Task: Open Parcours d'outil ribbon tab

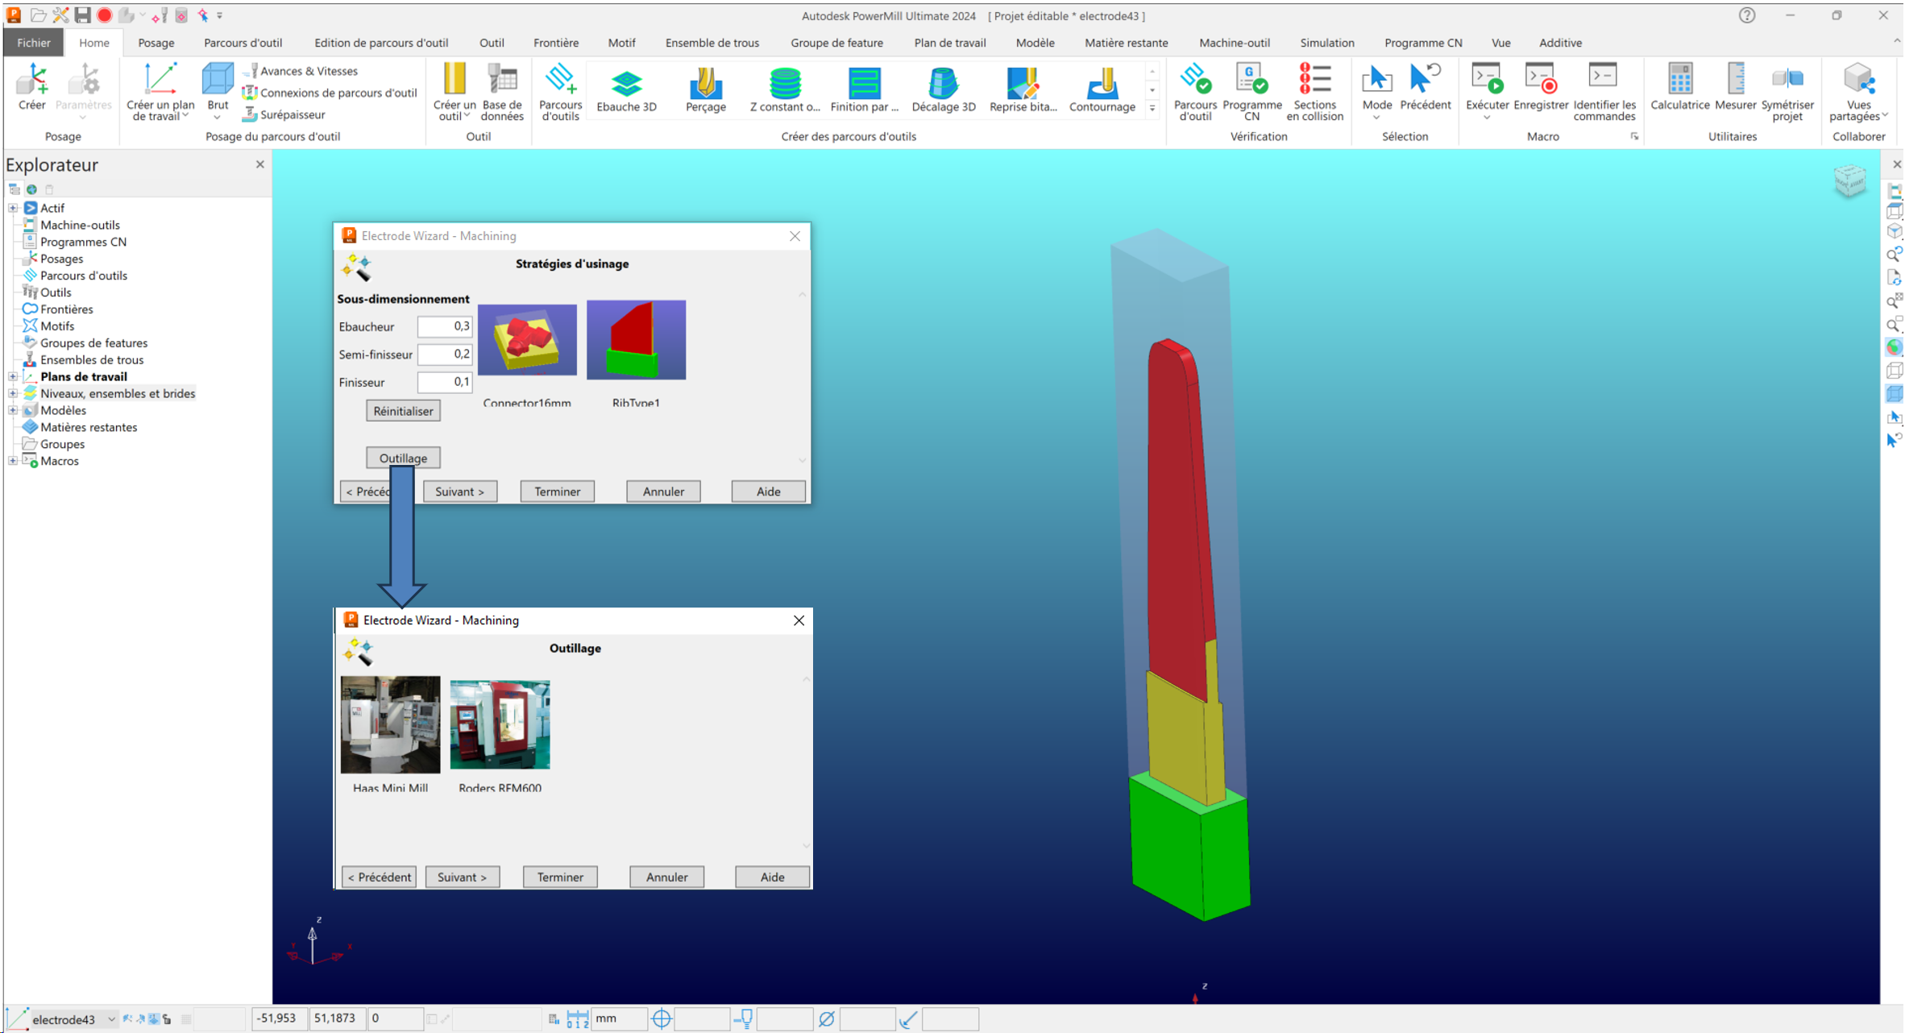Action: click(243, 43)
